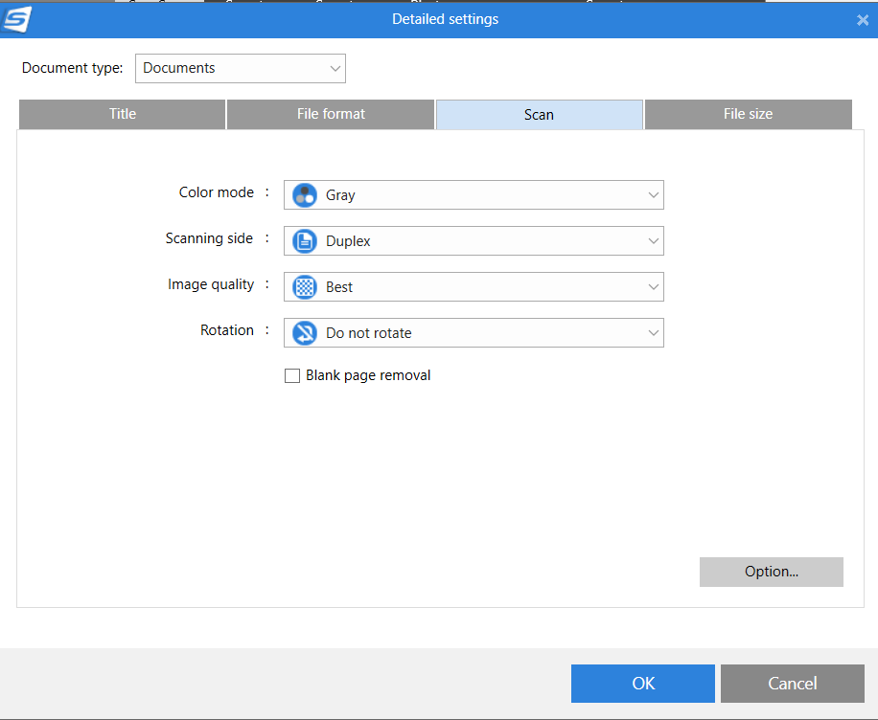Expand the Scanning side dropdown arrow

point(653,241)
